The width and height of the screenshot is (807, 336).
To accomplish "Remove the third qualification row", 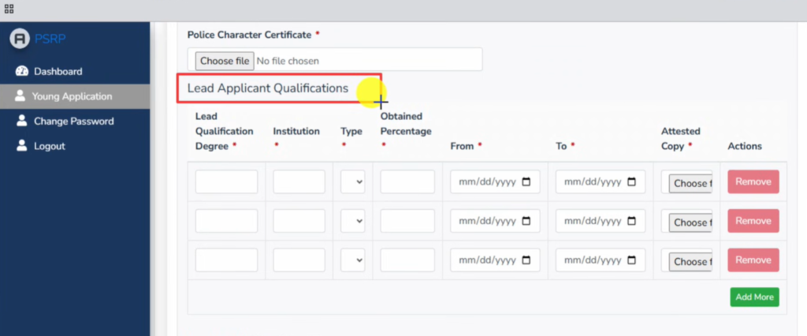I will [753, 260].
